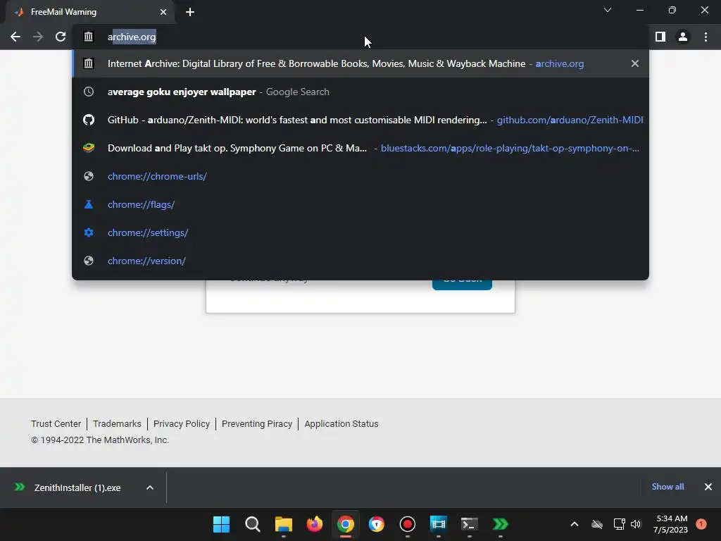The height and width of the screenshot is (541, 721).
Task: Open the chrome://flags/ suggestion
Action: click(360, 204)
